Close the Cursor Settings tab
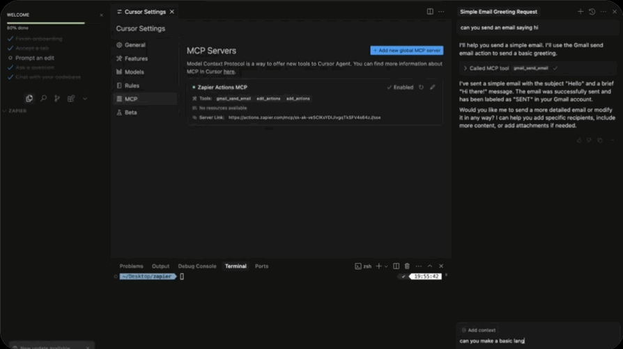This screenshot has width=623, height=349. 172,12
